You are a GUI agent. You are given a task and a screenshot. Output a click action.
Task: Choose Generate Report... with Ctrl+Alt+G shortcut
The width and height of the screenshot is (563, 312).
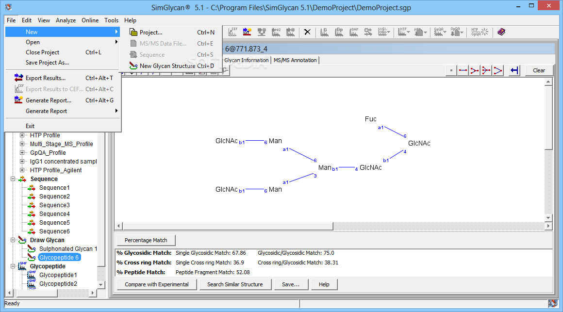(63, 100)
